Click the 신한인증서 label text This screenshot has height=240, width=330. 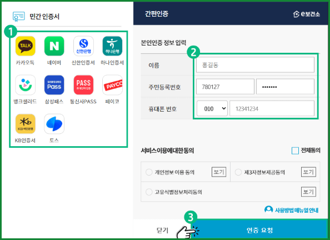click(x=83, y=63)
